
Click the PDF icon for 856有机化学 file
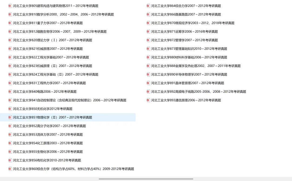click(x=9, y=160)
